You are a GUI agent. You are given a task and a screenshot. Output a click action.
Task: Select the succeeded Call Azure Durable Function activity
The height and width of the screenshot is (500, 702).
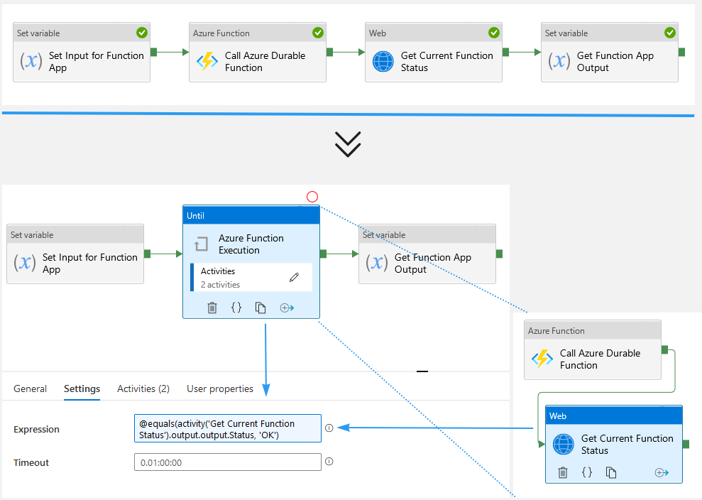pos(258,52)
